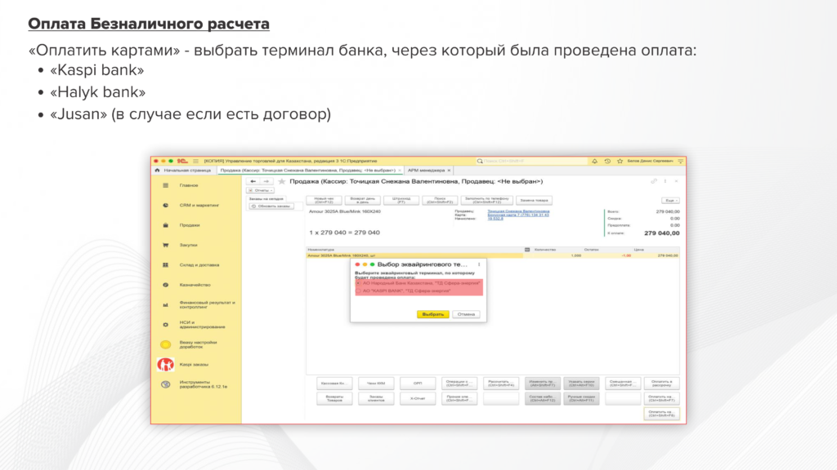Click the Поиск (Ctrl+Shift+F2) button
Viewport: 837px width, 470px height.
click(440, 201)
